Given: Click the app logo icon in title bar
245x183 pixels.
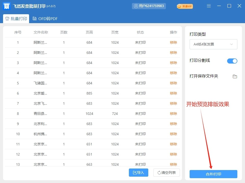Looking at the screenshot, I should pyautogui.click(x=6, y=6).
